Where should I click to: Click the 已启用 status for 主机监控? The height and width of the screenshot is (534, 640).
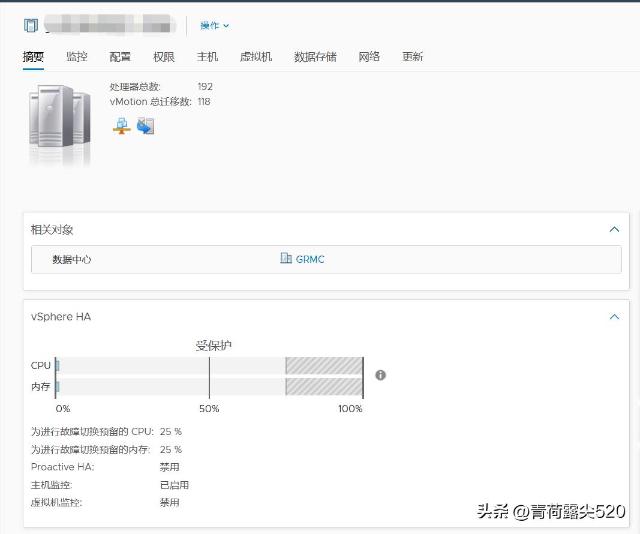point(175,485)
